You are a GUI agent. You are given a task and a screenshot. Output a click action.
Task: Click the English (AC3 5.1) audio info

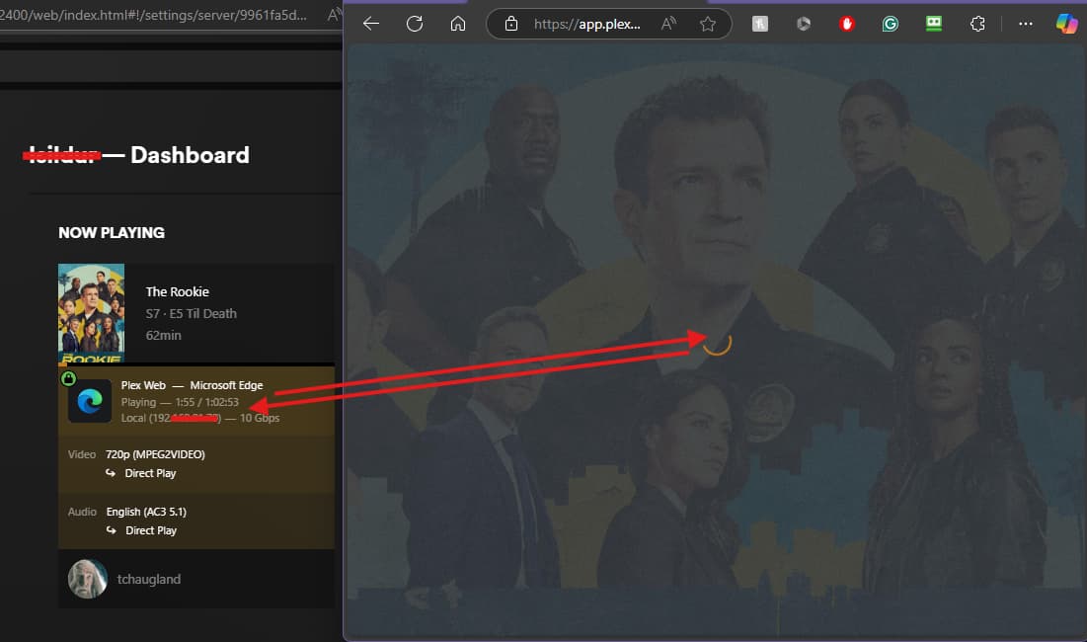[146, 512]
